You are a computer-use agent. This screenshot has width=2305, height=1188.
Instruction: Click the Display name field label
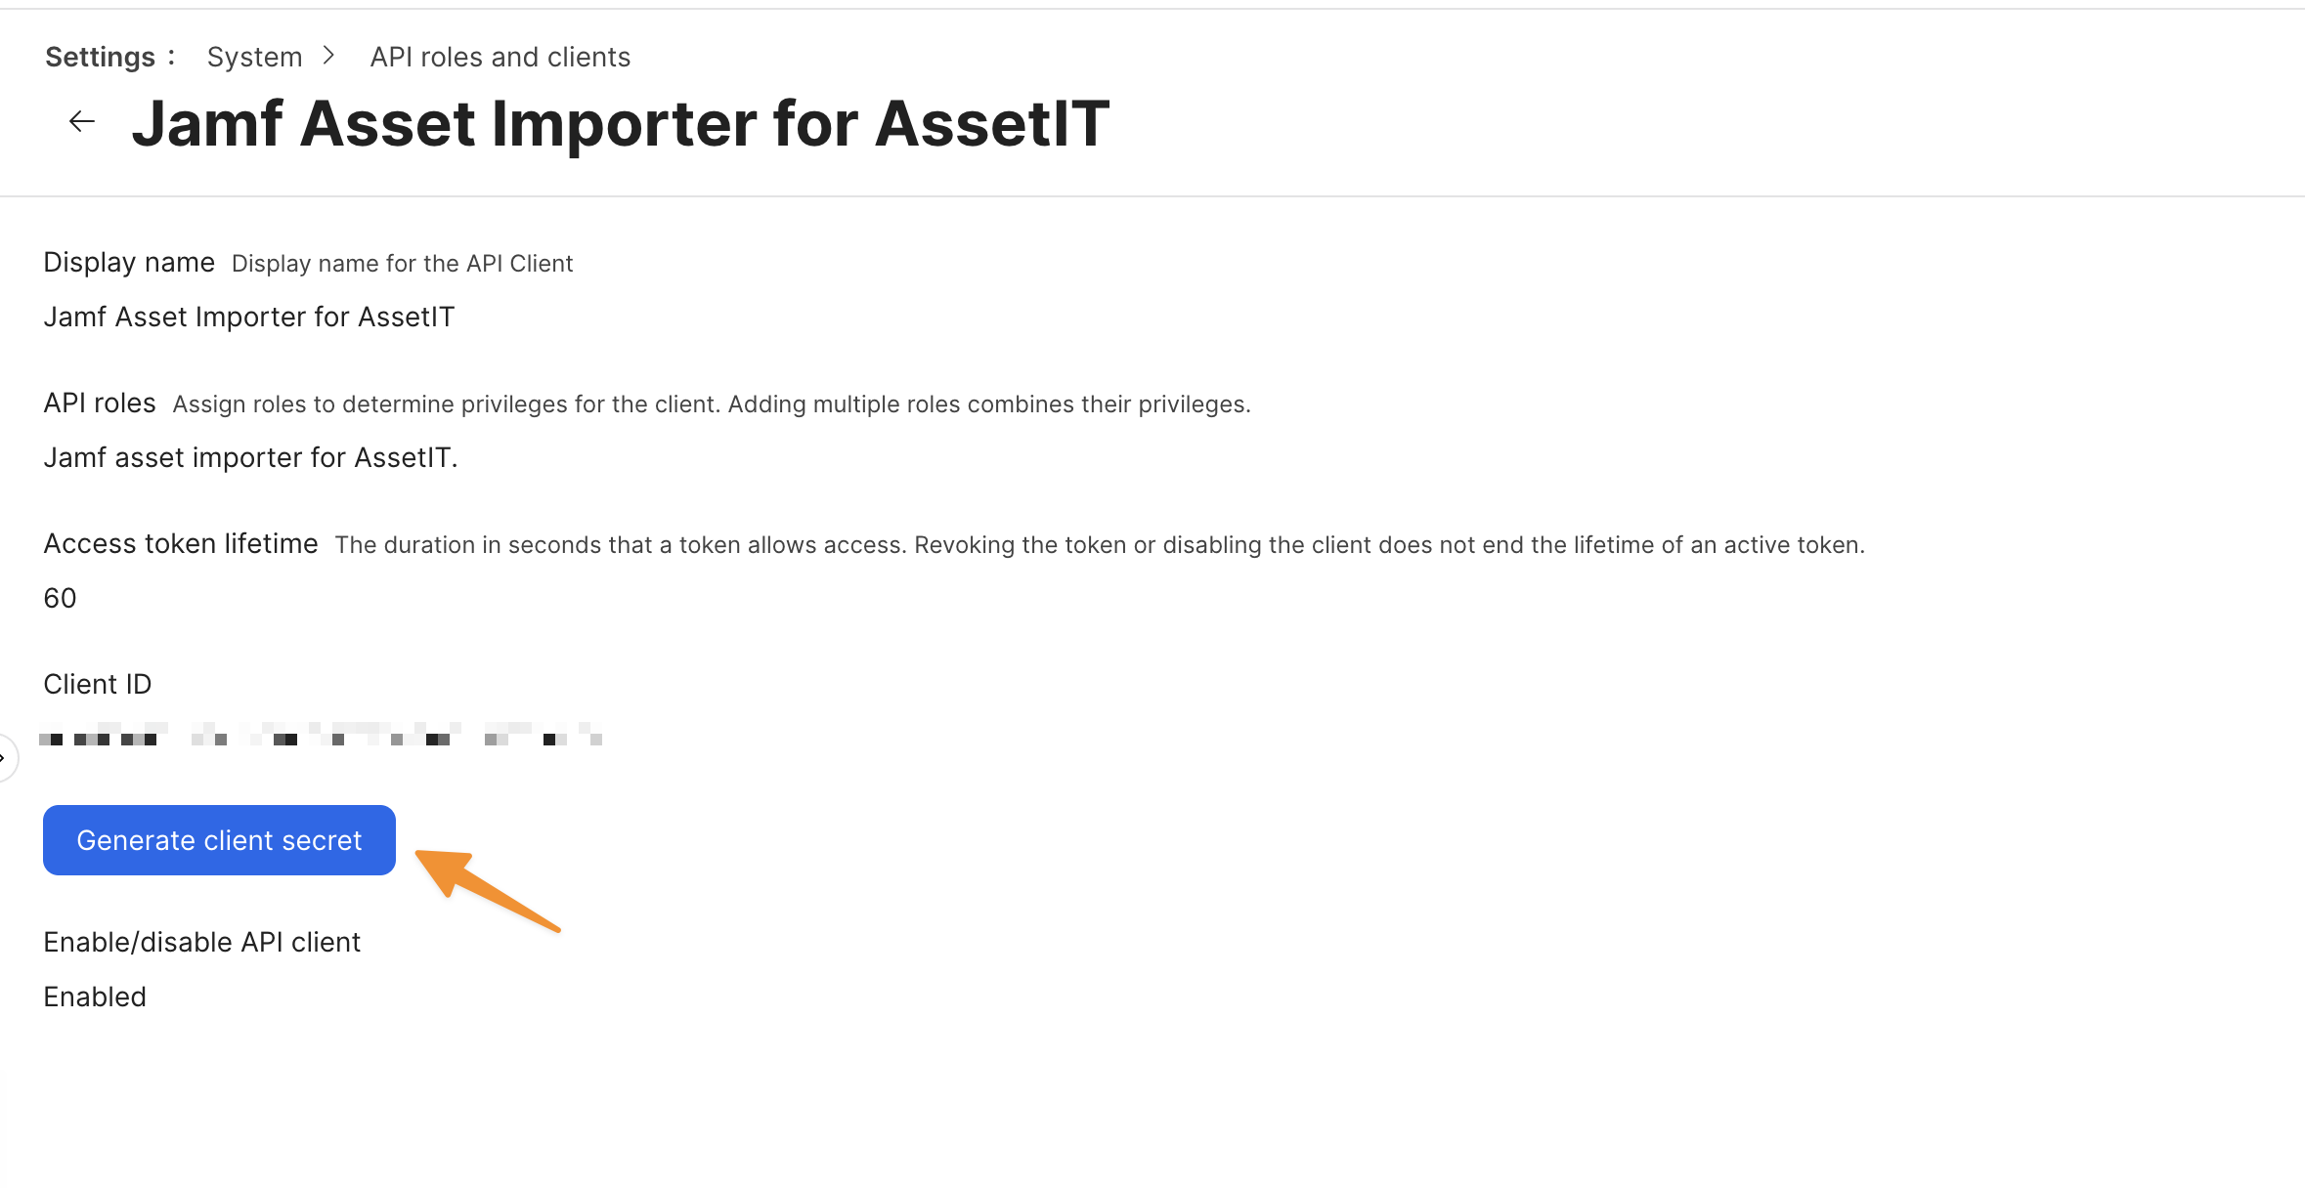pos(129,262)
